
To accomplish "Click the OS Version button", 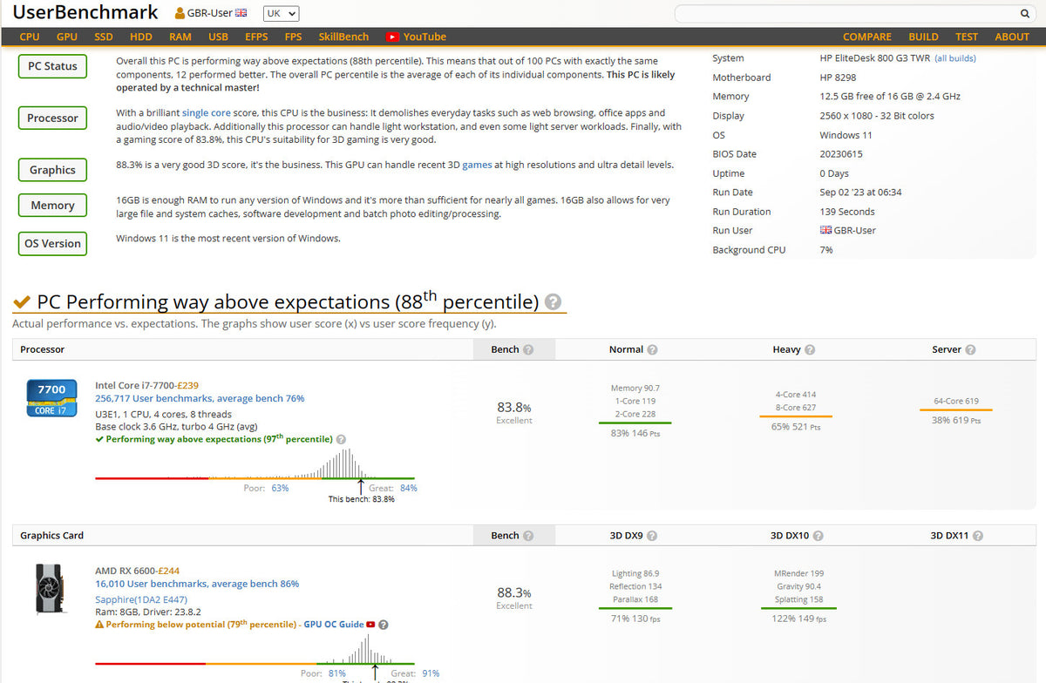I will coord(52,244).
